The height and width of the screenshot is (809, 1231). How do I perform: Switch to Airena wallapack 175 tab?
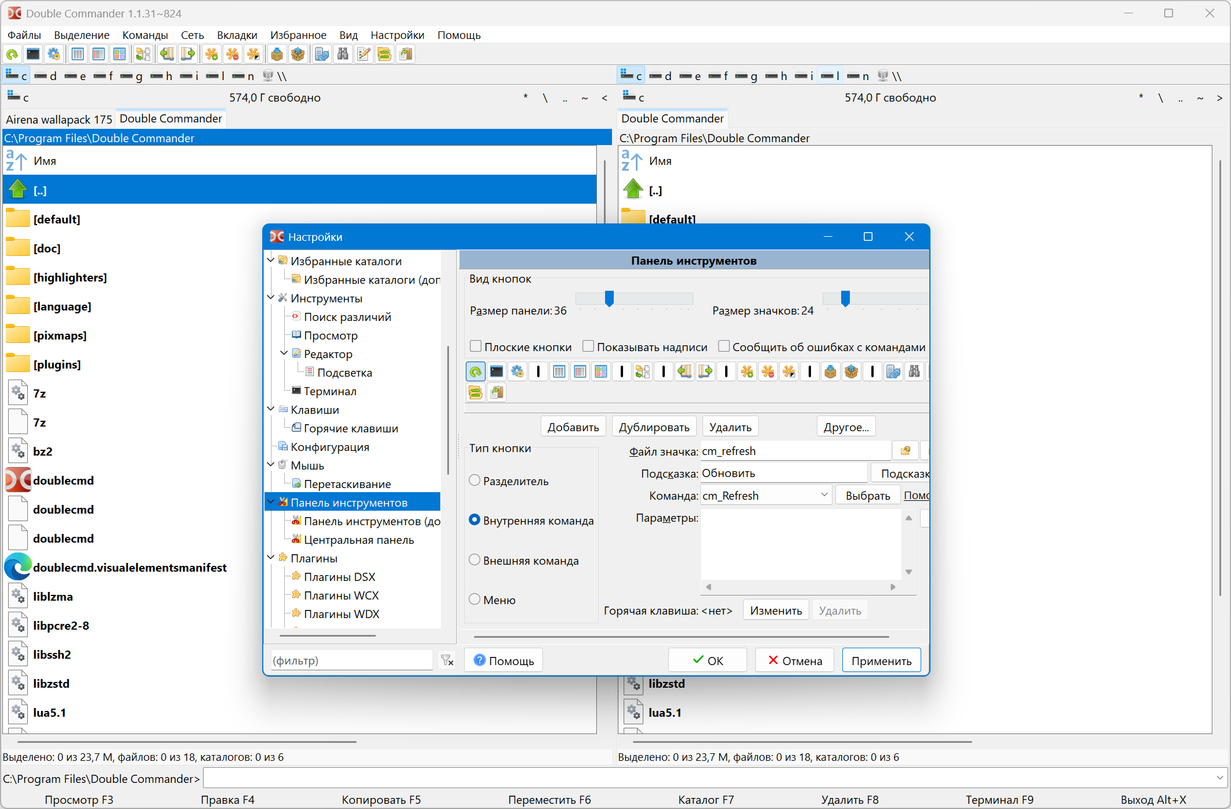point(59,120)
